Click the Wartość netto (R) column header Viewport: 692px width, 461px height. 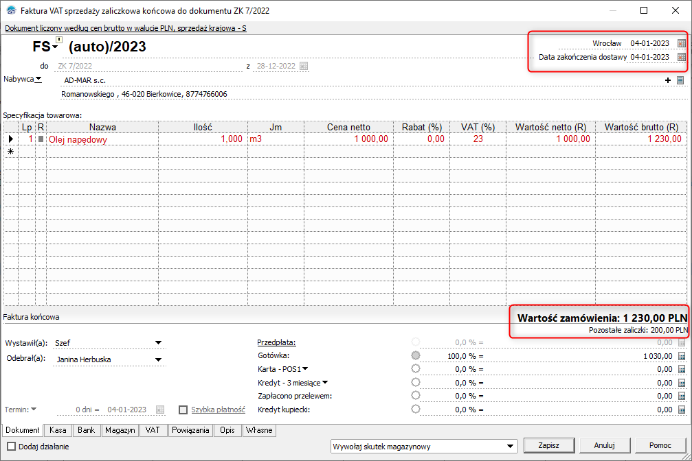(x=550, y=128)
